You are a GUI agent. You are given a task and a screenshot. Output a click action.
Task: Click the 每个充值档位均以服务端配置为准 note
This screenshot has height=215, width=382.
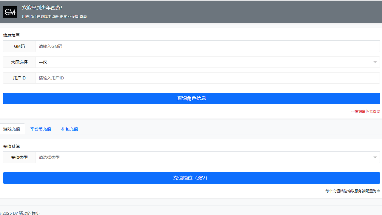(352, 191)
